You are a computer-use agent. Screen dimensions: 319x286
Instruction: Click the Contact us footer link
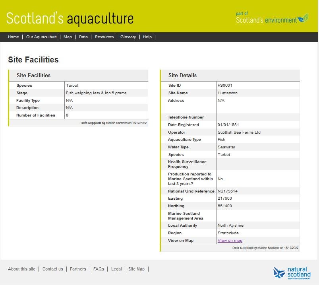[52, 269]
